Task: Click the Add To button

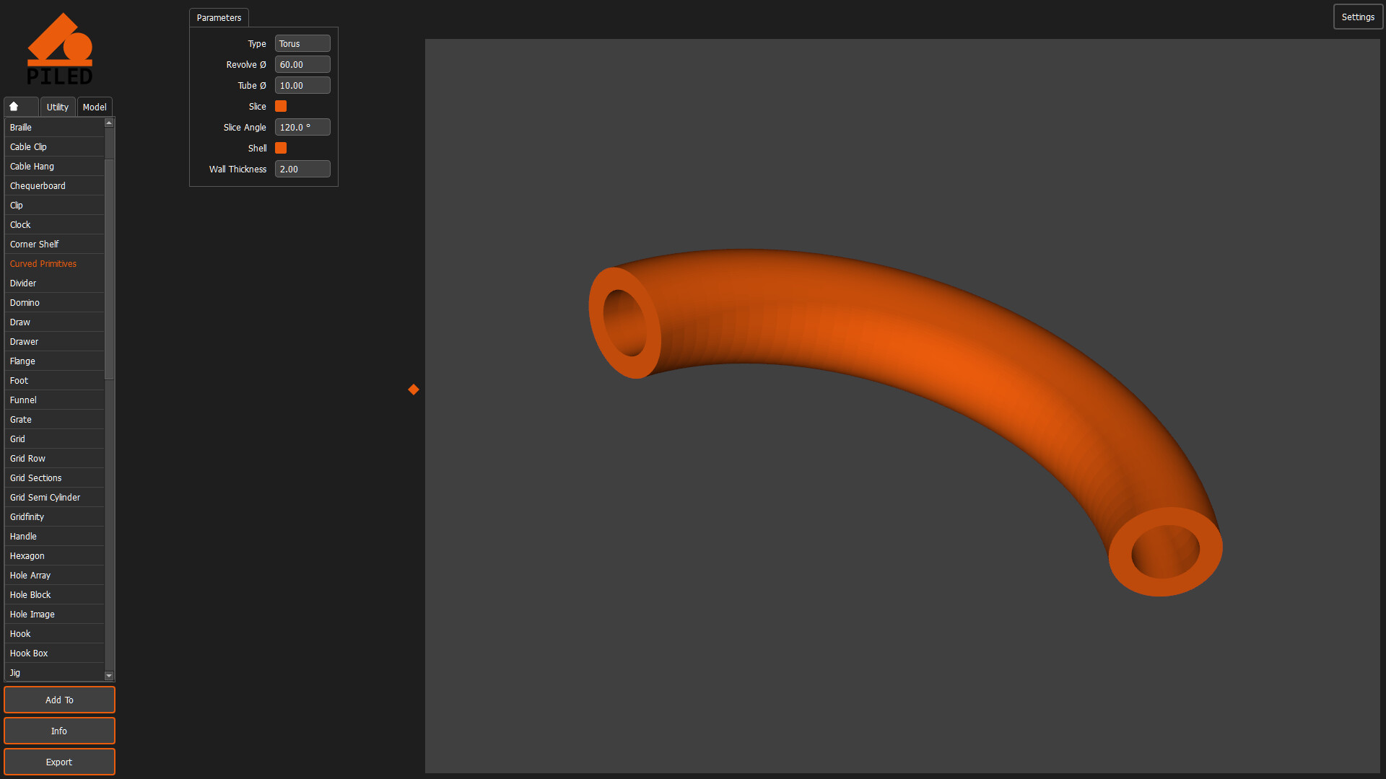Action: [x=59, y=700]
